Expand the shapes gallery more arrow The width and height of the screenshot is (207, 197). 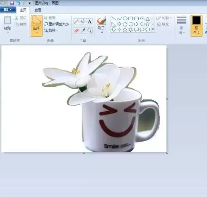click(x=153, y=29)
